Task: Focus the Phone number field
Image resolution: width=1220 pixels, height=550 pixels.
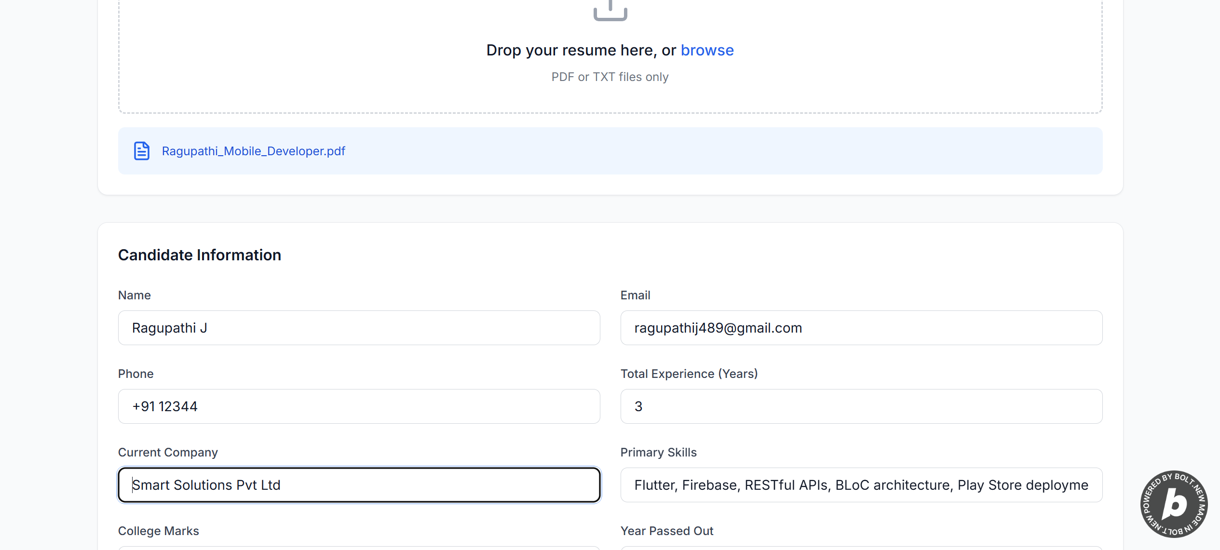Action: [x=359, y=406]
